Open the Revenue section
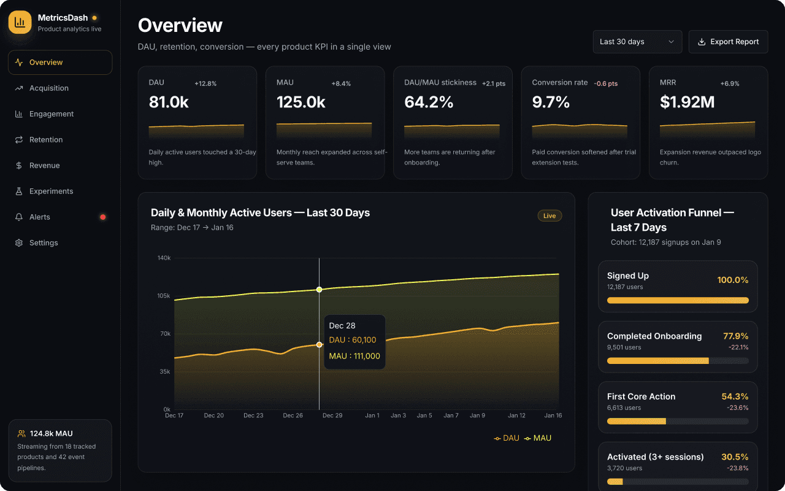The height and width of the screenshot is (491, 785). click(x=60, y=166)
